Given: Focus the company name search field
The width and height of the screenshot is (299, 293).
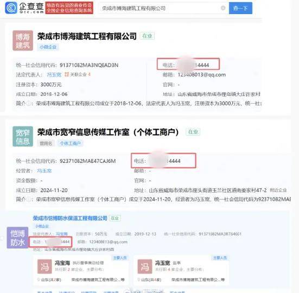Looking at the screenshot, I should click(x=164, y=8).
